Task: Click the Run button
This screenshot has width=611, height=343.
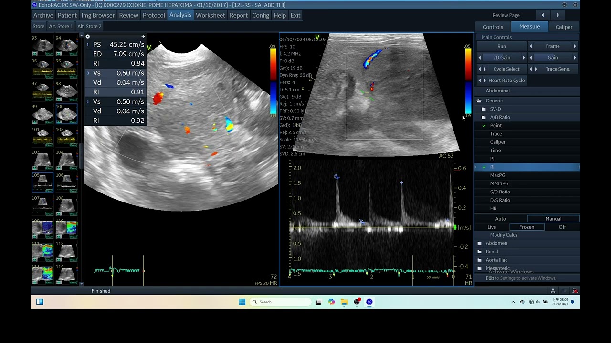Action: 502,46
